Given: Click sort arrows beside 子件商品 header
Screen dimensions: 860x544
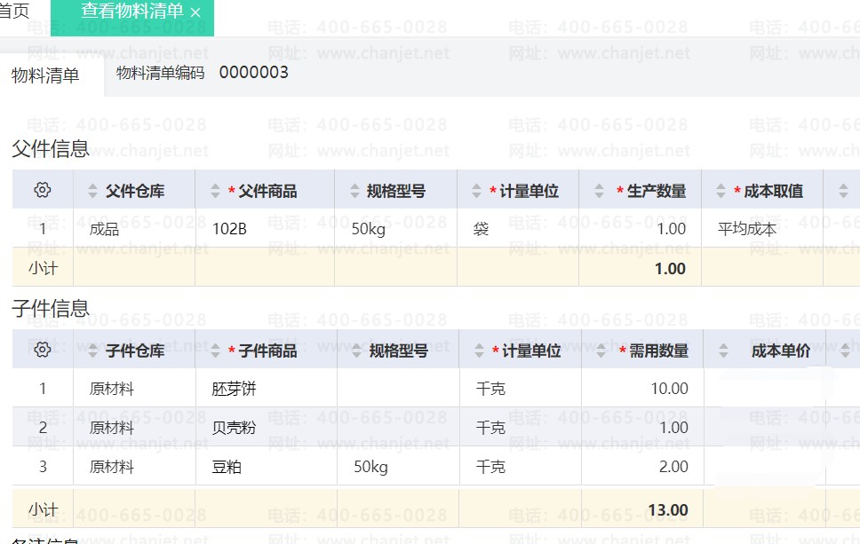Looking at the screenshot, I should [x=214, y=351].
